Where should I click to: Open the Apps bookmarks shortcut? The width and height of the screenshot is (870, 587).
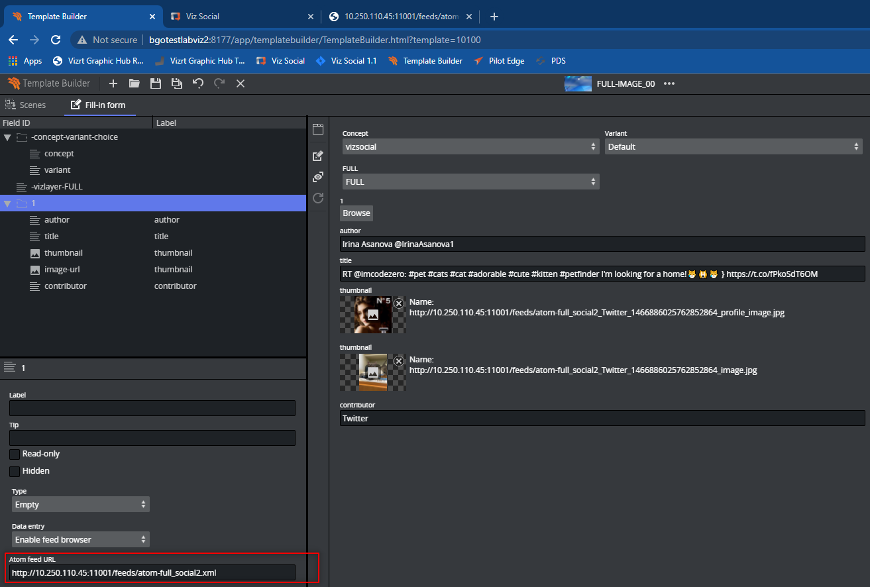pos(25,61)
